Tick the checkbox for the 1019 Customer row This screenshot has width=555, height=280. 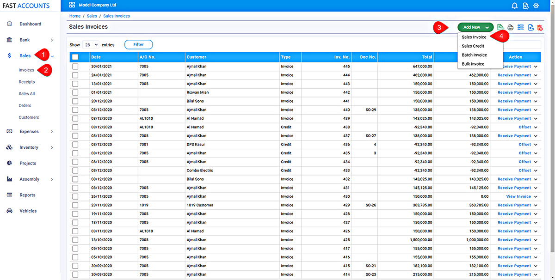(75, 205)
